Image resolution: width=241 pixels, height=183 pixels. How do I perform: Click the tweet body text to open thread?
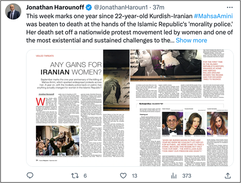click(130, 28)
